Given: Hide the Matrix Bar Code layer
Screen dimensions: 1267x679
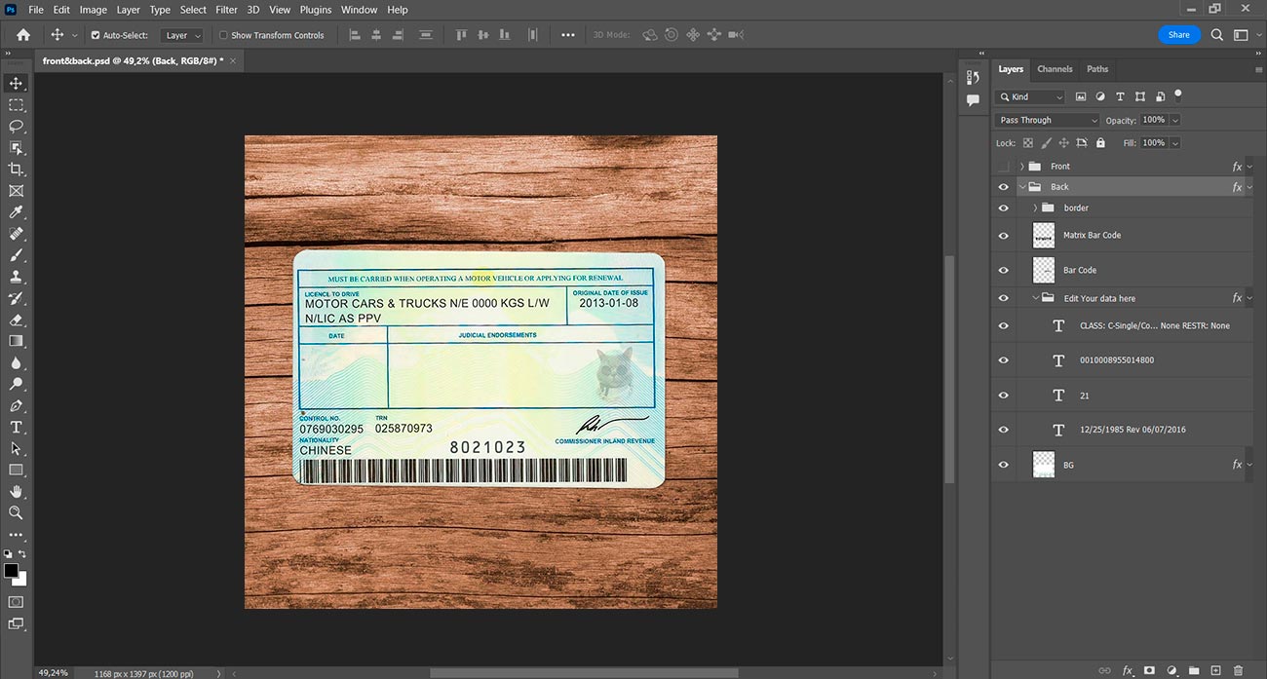Looking at the screenshot, I should click(x=1004, y=236).
